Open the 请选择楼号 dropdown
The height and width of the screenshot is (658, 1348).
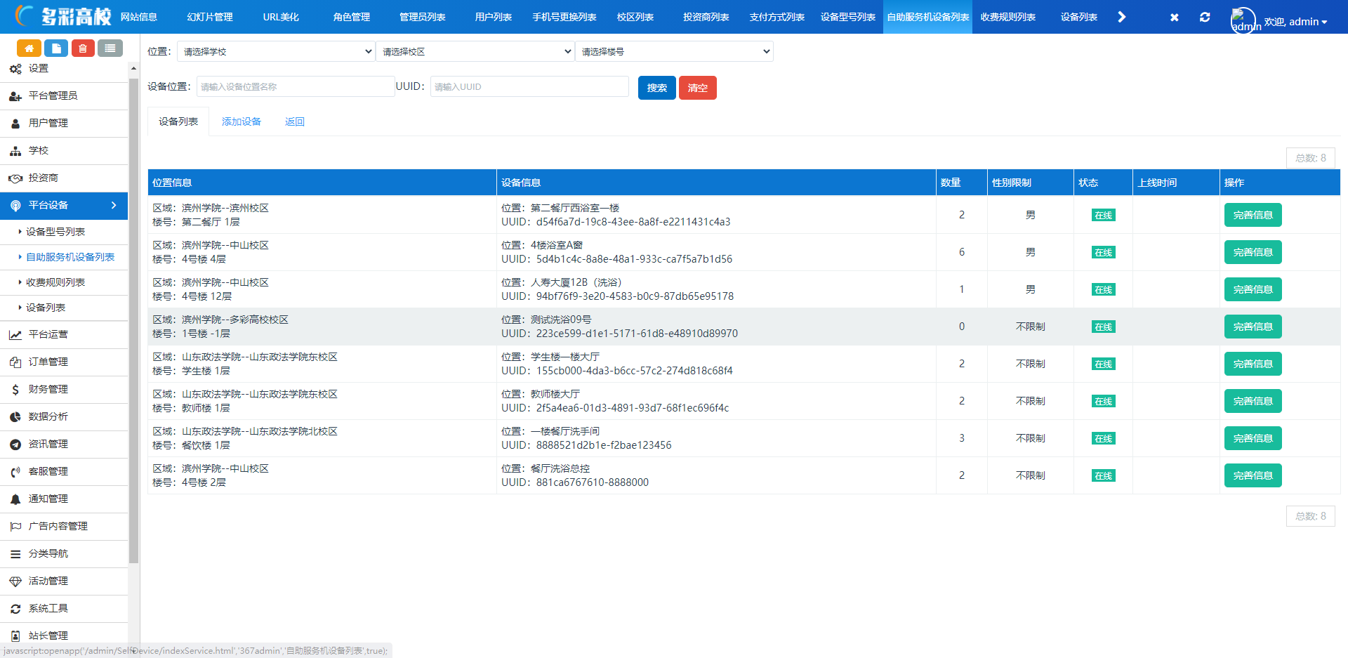[674, 51]
